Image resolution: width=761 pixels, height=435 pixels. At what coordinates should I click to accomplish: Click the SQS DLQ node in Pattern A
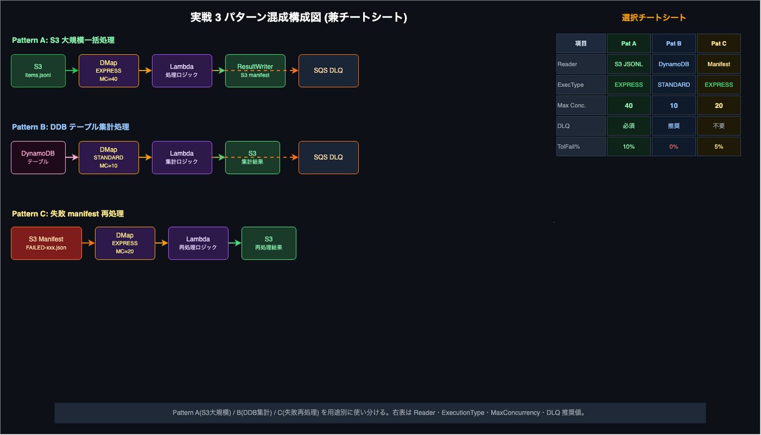click(328, 71)
